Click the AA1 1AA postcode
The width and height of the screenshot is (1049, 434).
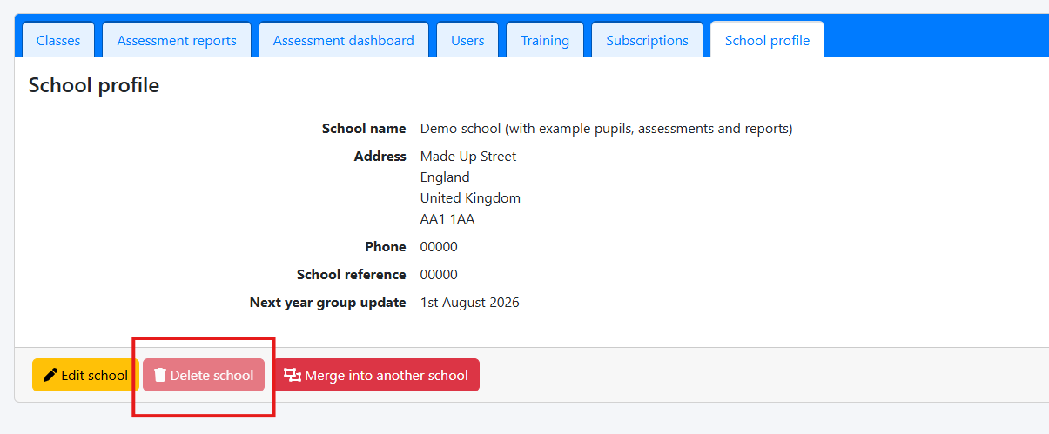coord(447,219)
